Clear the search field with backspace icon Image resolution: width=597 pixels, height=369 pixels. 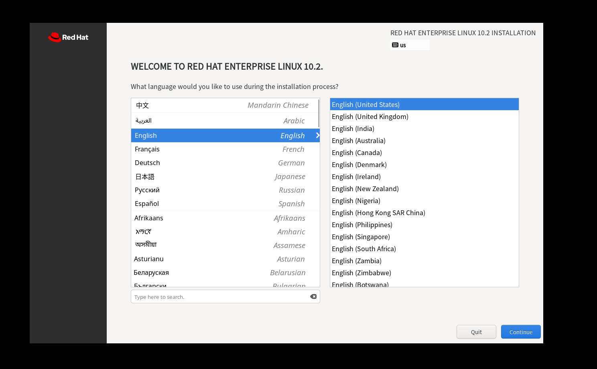click(x=313, y=296)
